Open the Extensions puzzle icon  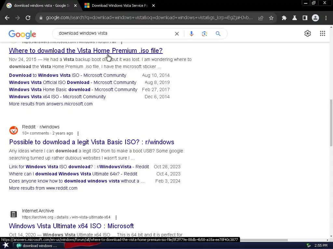pos(284,18)
